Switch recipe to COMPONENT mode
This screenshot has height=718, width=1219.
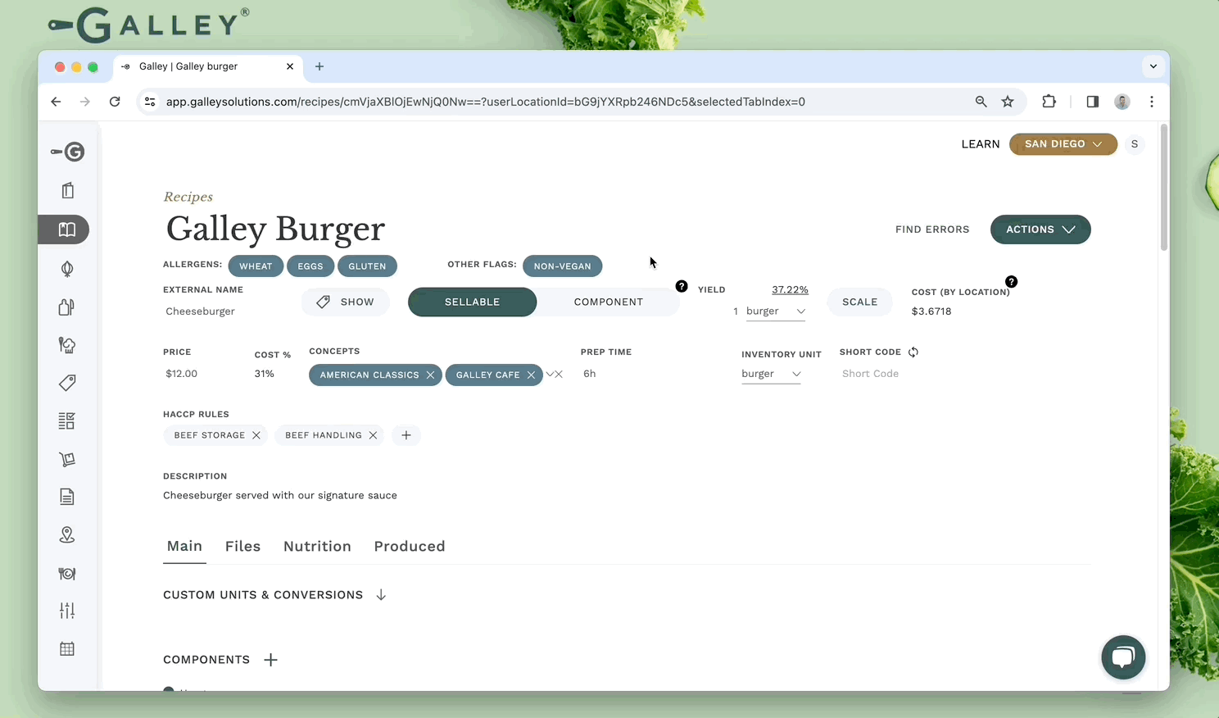tap(608, 302)
